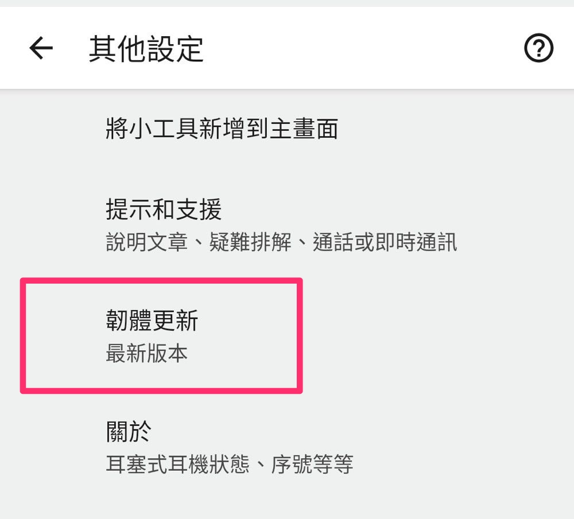Tap the back arrow icon
This screenshot has width=574, height=519.
pyautogui.click(x=41, y=49)
